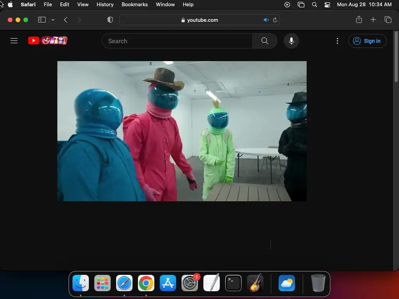Click the Now Playing menu bar icon
The height and width of the screenshot is (299, 399).
tap(287, 5)
